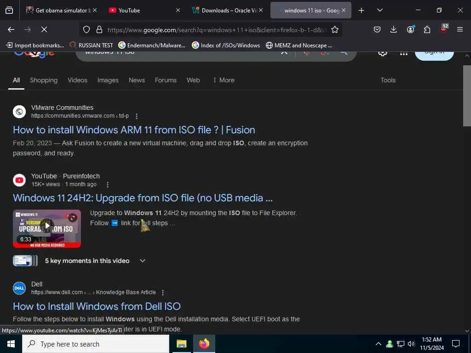Bookmark this page with star icon
471x353 pixels.
click(x=335, y=29)
